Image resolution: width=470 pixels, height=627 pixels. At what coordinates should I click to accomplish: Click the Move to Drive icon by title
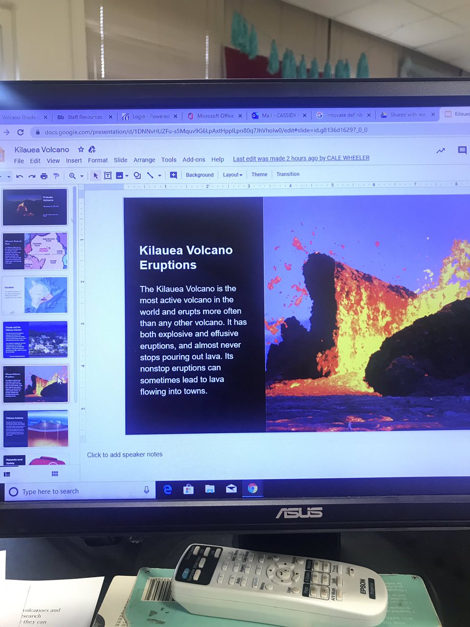92,149
